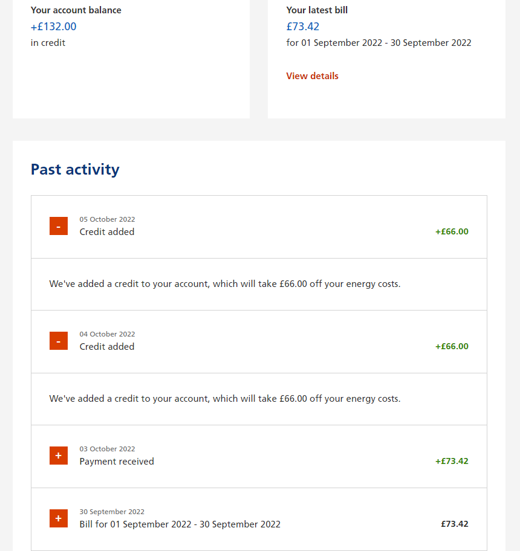Click the £73.42 amount on September bill
520x551 pixels.
click(455, 524)
